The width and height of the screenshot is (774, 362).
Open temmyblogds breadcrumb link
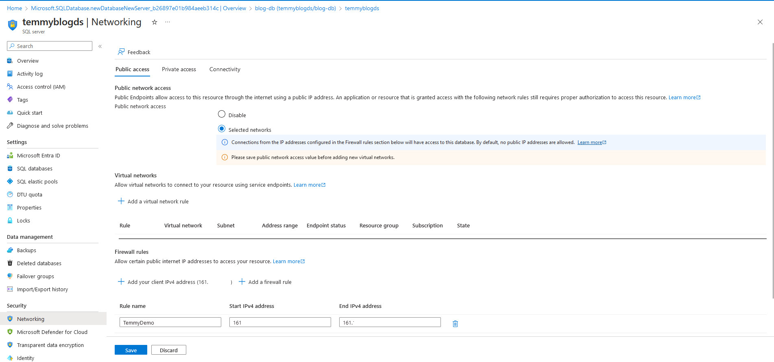pyautogui.click(x=362, y=8)
